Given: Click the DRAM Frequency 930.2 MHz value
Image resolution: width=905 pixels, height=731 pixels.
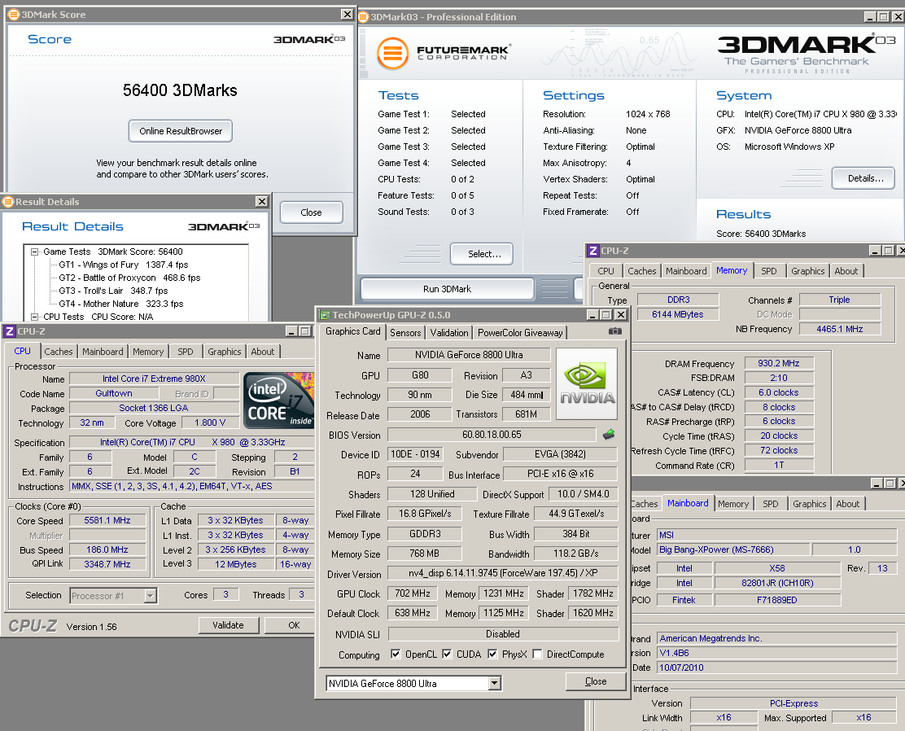Looking at the screenshot, I should point(779,363).
